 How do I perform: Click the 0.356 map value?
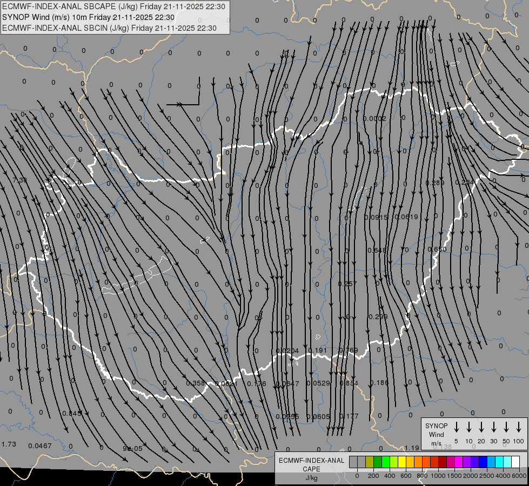[196, 383]
